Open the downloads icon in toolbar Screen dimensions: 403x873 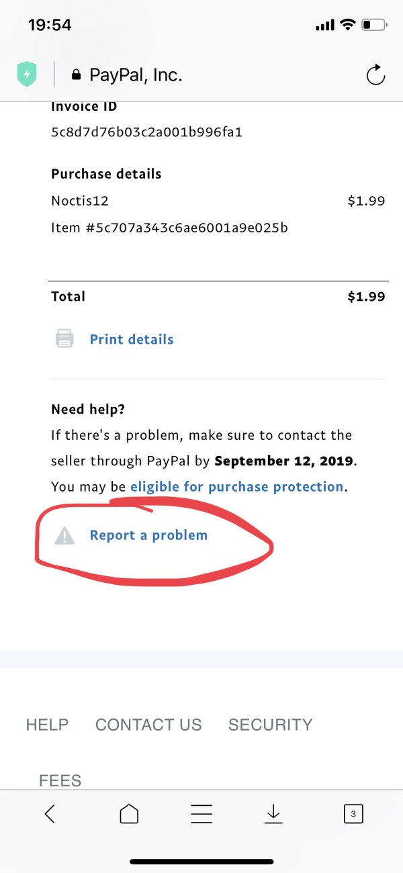(x=273, y=814)
